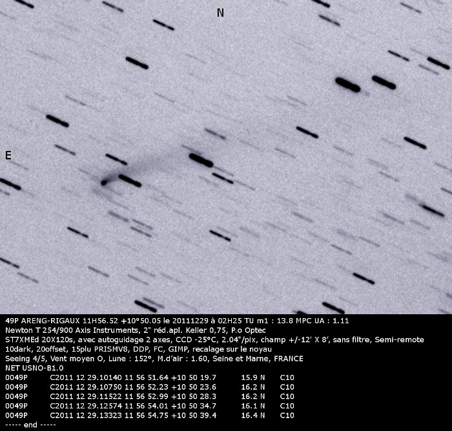Select "11 56 54.01 +10 50 34.7" position
The height and width of the screenshot is (431, 452).
pyautogui.click(x=170, y=406)
